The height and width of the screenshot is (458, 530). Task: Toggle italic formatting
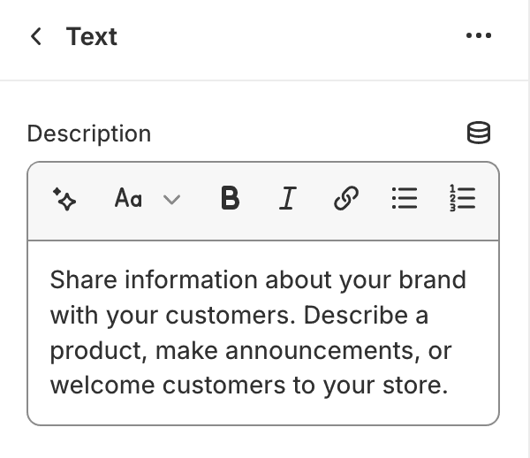point(288,198)
